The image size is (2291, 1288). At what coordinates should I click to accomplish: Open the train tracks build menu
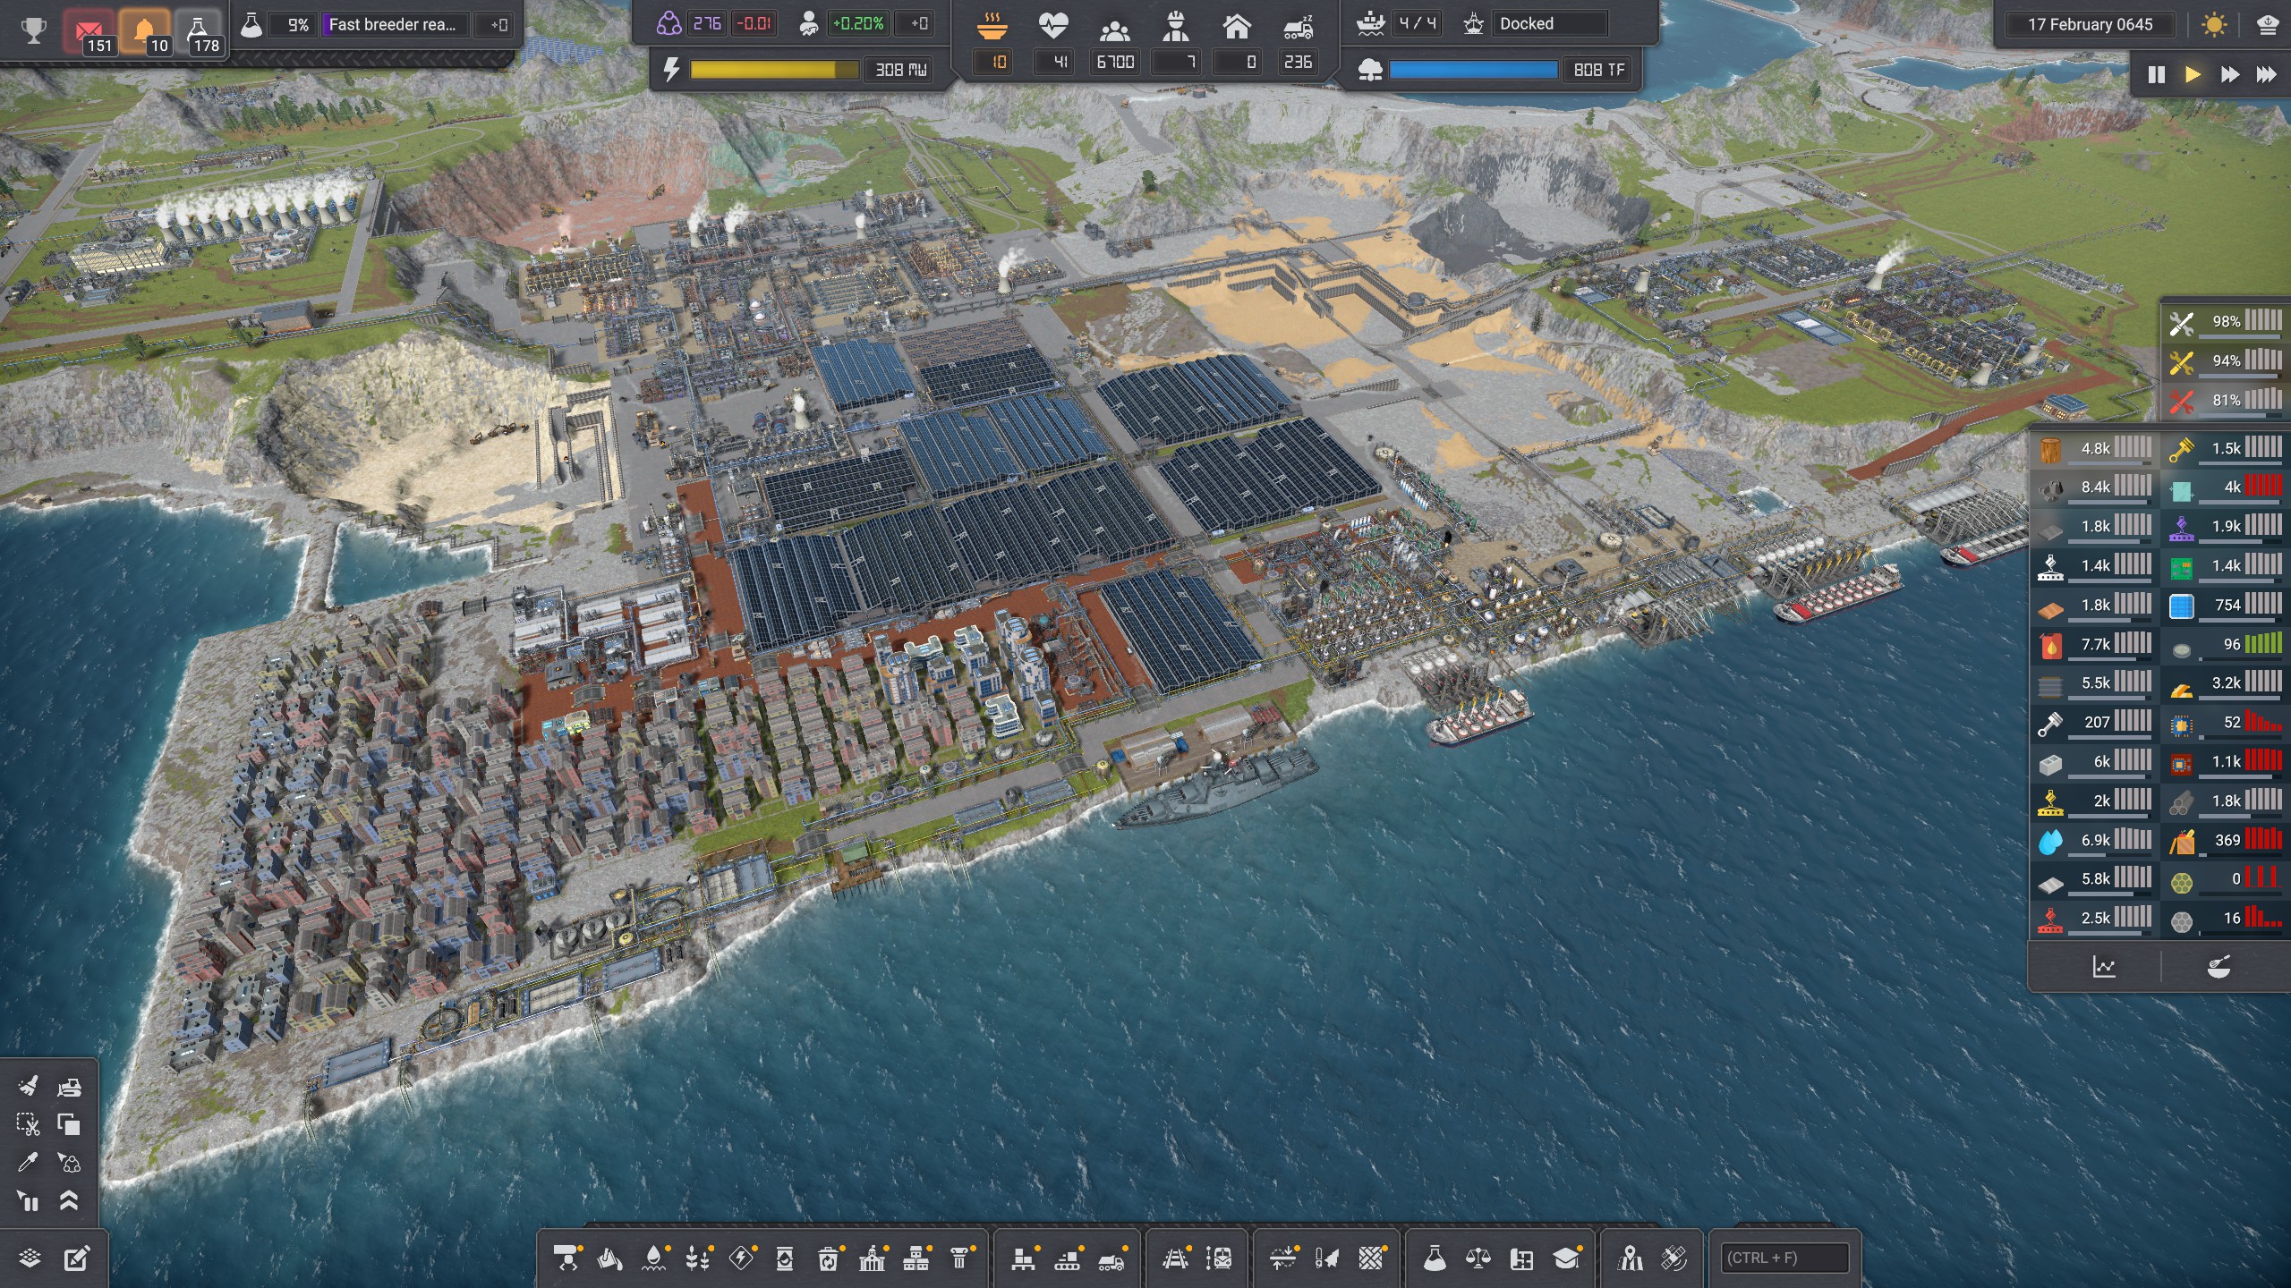click(x=1175, y=1258)
